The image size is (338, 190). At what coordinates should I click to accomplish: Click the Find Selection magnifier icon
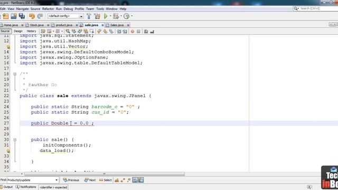pos(68,32)
